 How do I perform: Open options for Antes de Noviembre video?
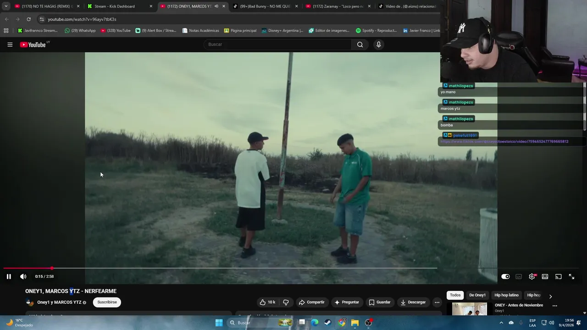554,306
